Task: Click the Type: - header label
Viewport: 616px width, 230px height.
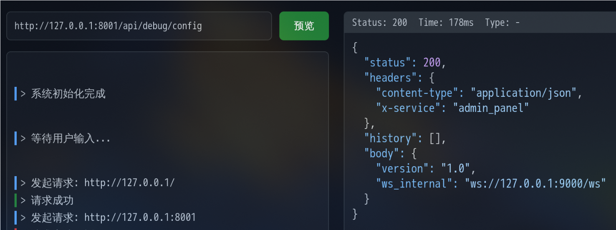Action: coord(502,23)
